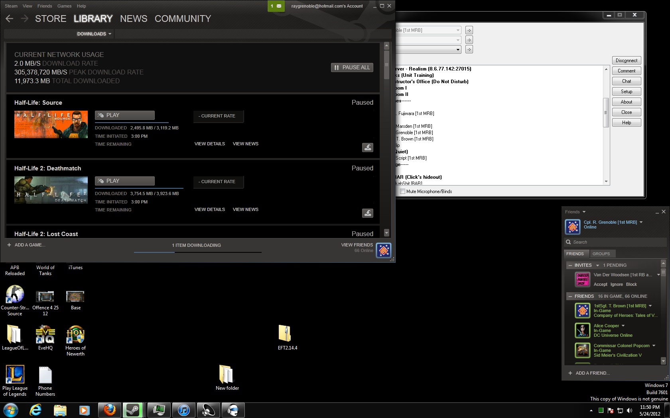
Task: Collapse the FRIENDS section
Action: click(x=570, y=296)
